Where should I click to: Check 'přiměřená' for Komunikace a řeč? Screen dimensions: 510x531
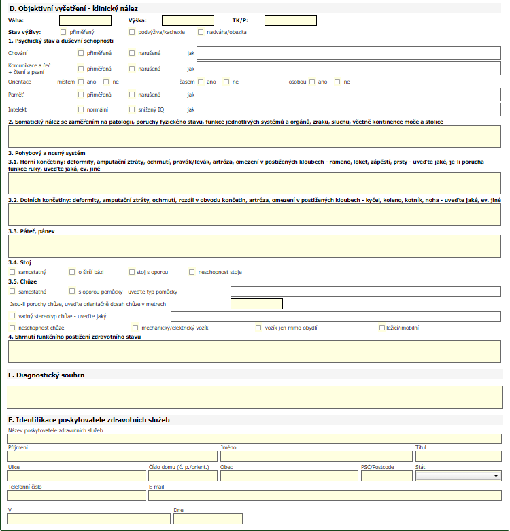81,69
